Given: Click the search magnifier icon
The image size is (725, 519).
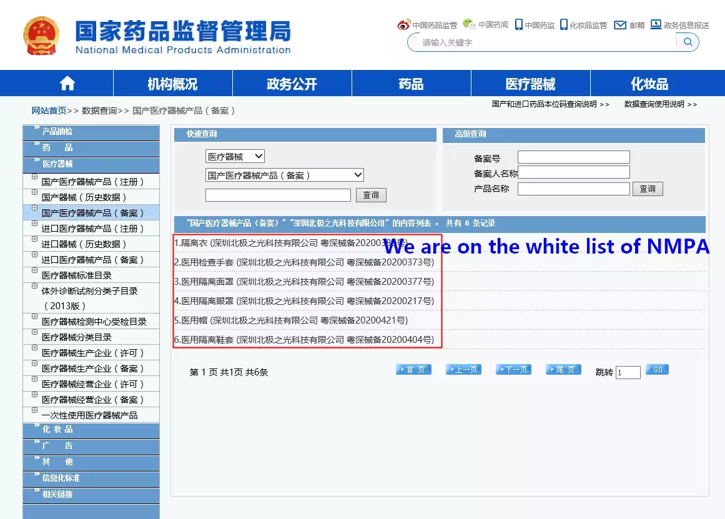Looking at the screenshot, I should tap(688, 42).
